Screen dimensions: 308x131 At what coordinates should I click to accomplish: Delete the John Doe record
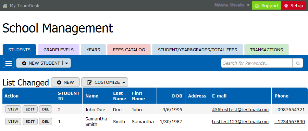(46, 109)
